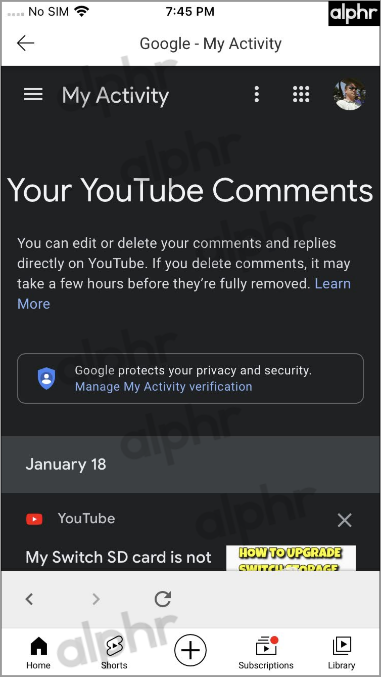Open the Google apps grid
Image resolution: width=381 pixels, height=677 pixels.
click(301, 94)
